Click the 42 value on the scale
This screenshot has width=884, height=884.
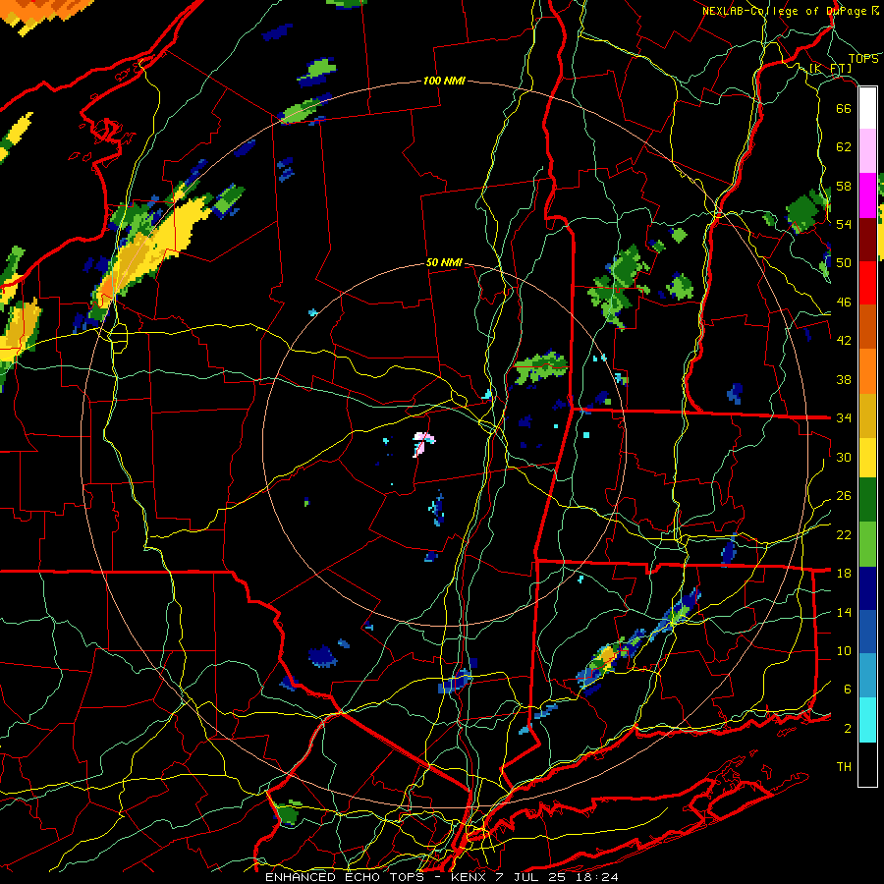coord(844,341)
